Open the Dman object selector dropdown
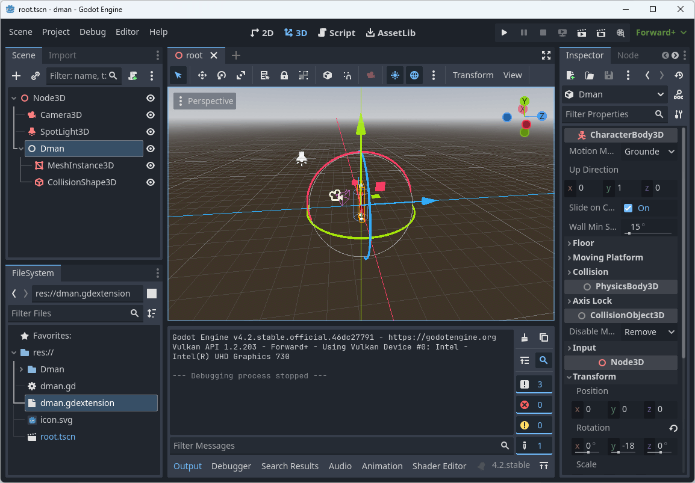This screenshot has height=483, width=695. point(614,94)
